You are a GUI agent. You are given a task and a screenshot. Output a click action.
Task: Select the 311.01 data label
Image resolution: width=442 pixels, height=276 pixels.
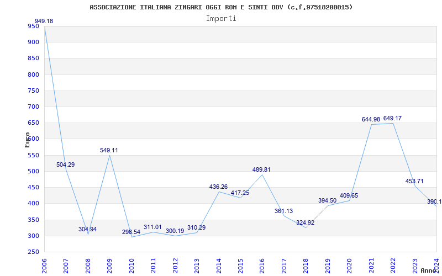click(x=153, y=227)
